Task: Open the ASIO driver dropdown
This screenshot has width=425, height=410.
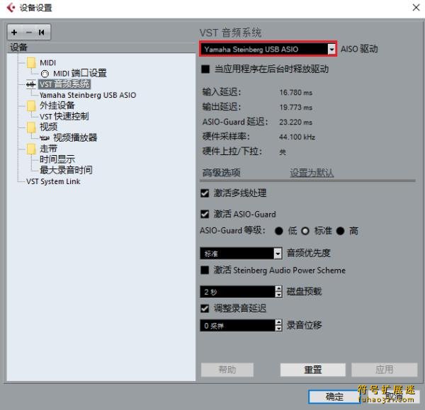Action: coord(268,49)
